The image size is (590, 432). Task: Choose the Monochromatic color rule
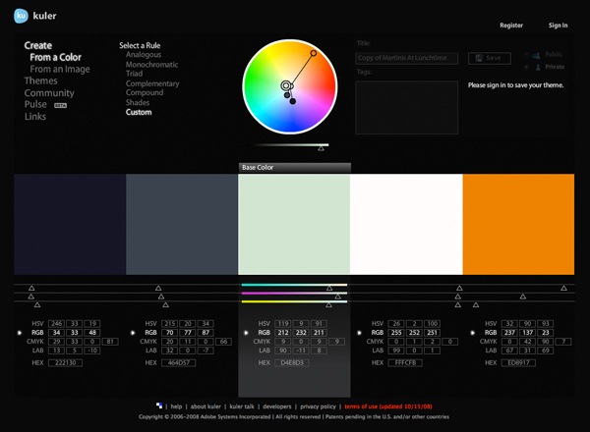click(151, 65)
